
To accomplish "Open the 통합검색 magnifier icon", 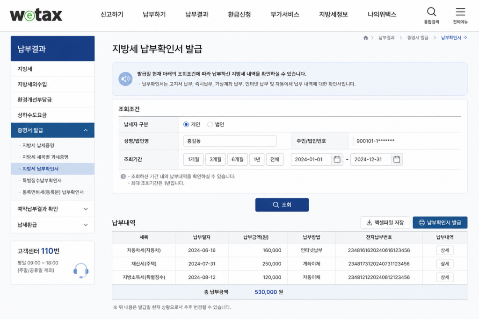I will 431,12.
